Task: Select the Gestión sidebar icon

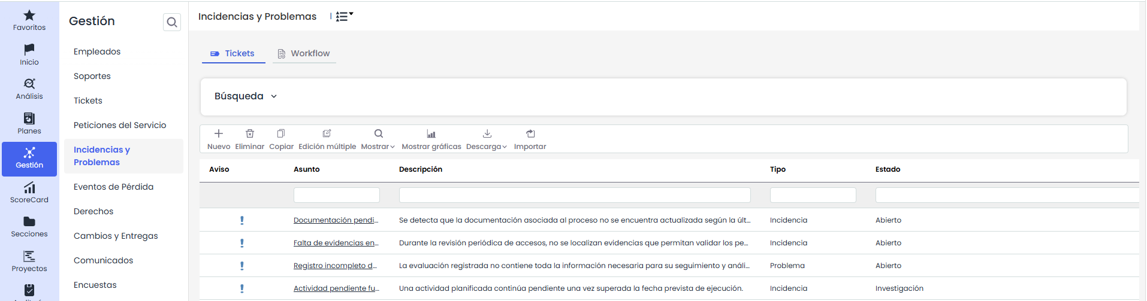Action: [x=29, y=153]
